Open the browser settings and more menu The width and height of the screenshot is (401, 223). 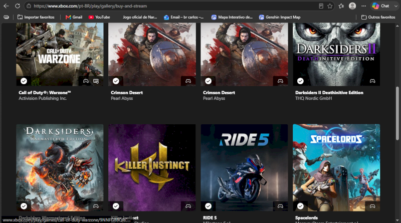pyautogui.click(x=364, y=6)
